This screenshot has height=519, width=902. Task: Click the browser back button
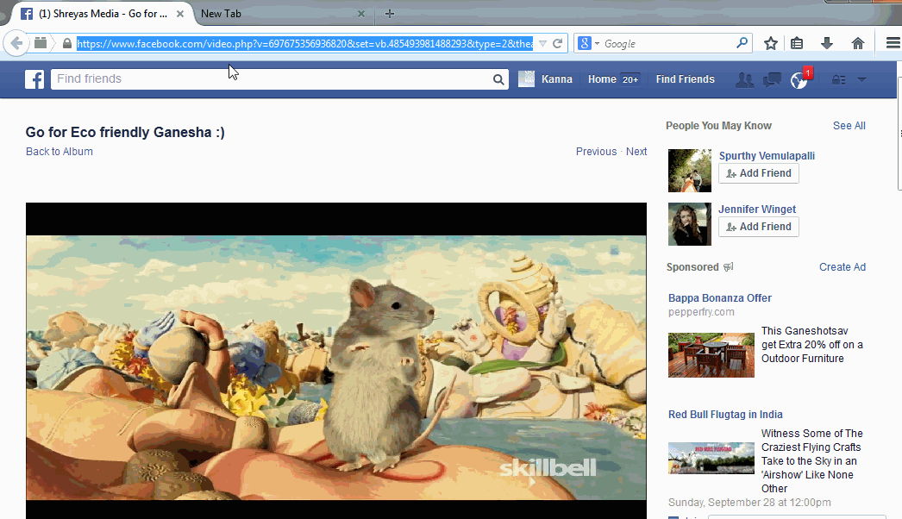pyautogui.click(x=16, y=43)
